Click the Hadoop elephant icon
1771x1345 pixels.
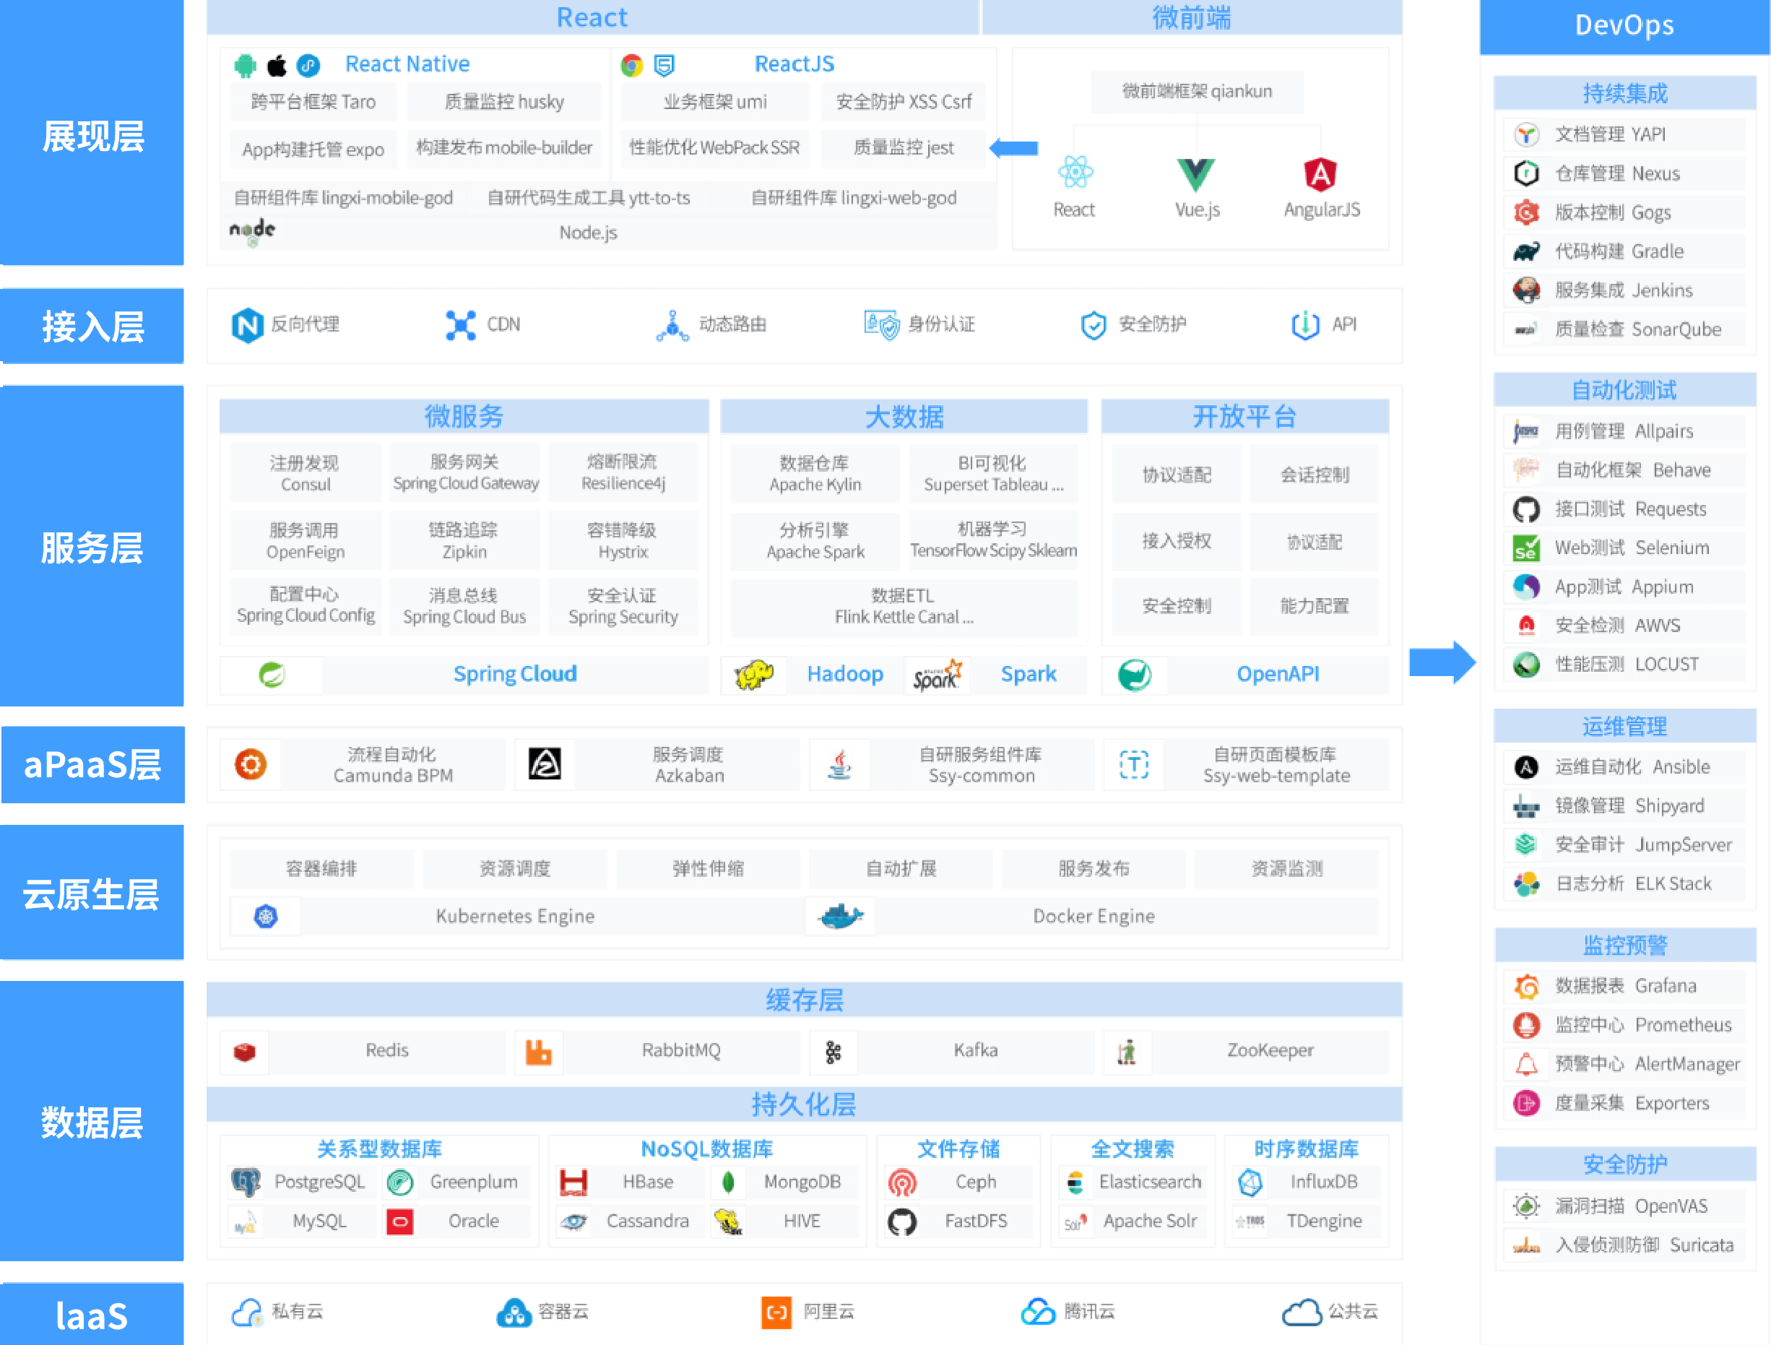[753, 675]
